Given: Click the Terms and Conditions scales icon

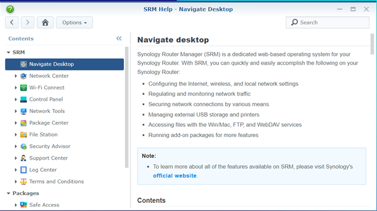Looking at the screenshot, I should pyautogui.click(x=23, y=181).
